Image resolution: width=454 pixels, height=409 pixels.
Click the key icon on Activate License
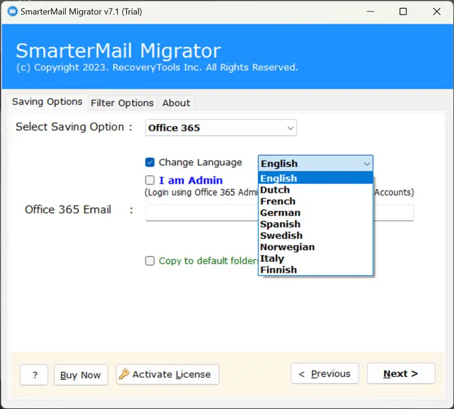coord(124,374)
